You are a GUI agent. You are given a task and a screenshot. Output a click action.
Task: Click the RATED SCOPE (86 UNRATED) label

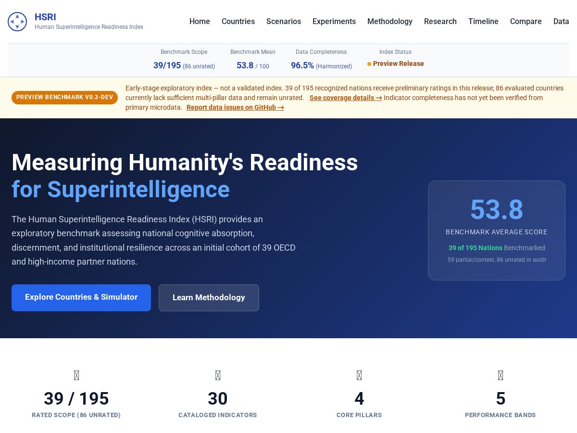click(76, 415)
